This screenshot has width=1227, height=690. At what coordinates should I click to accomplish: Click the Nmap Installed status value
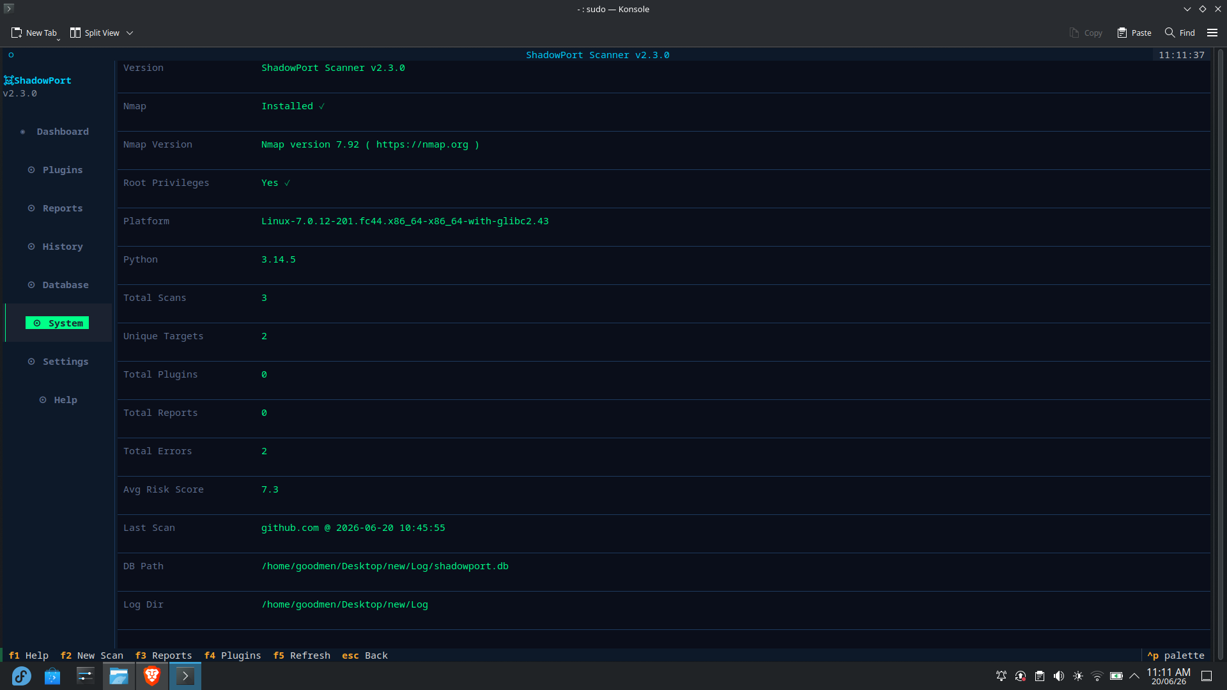click(x=293, y=106)
